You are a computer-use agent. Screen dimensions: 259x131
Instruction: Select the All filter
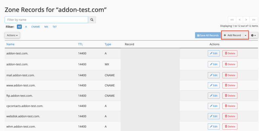pos(19,27)
